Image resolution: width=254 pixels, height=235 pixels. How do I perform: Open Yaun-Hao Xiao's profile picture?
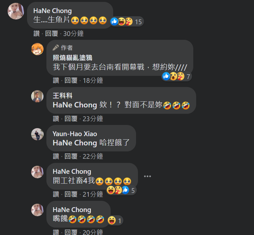coord(38,134)
